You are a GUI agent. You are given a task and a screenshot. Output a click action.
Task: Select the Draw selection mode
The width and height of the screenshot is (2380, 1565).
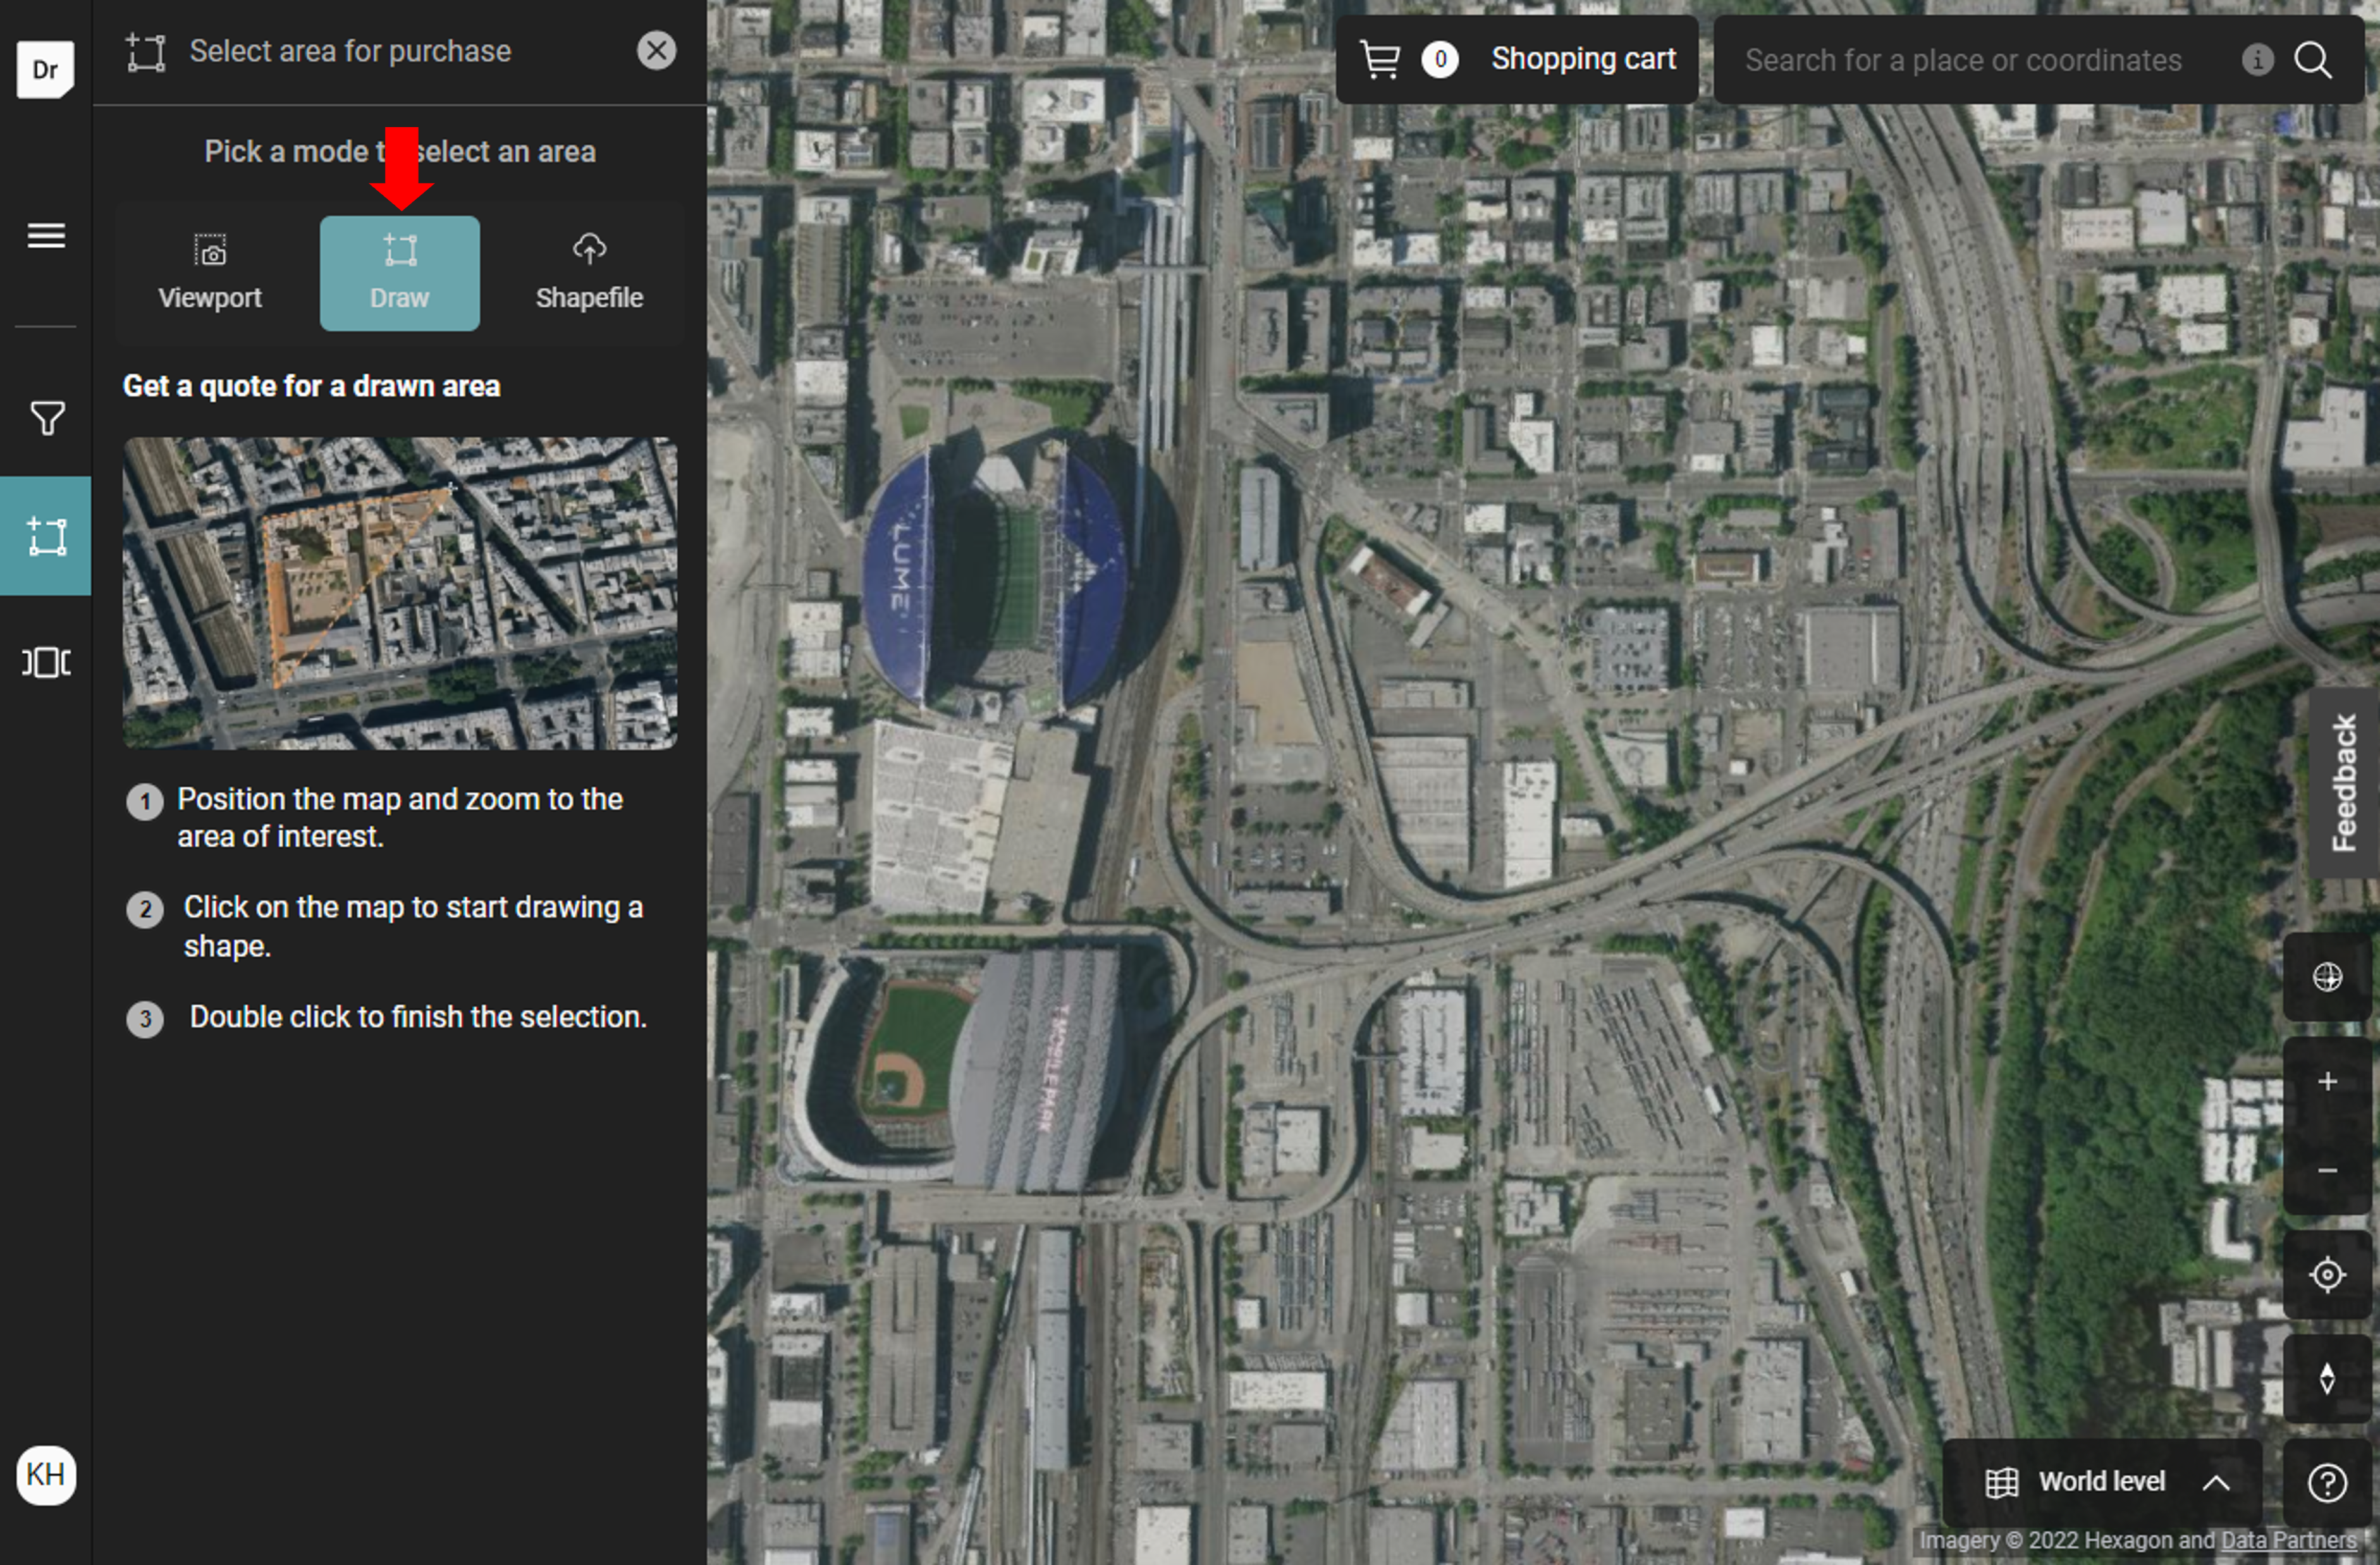399,273
